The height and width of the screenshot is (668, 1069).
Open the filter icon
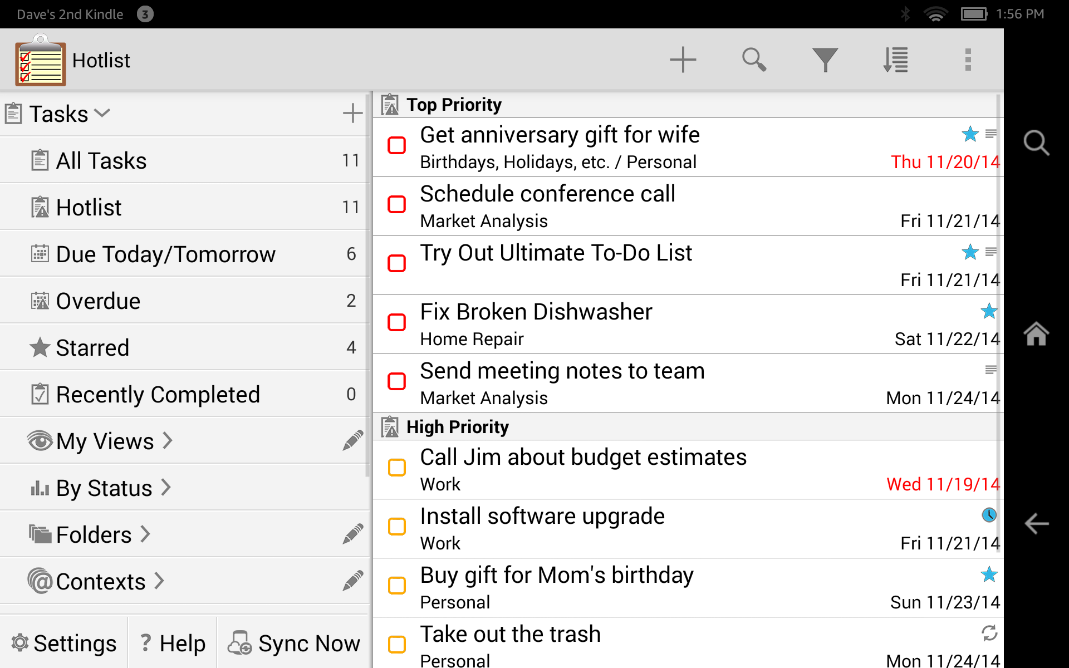tap(825, 59)
